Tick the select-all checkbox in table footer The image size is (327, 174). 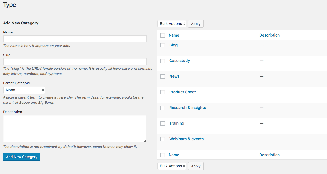(163, 155)
